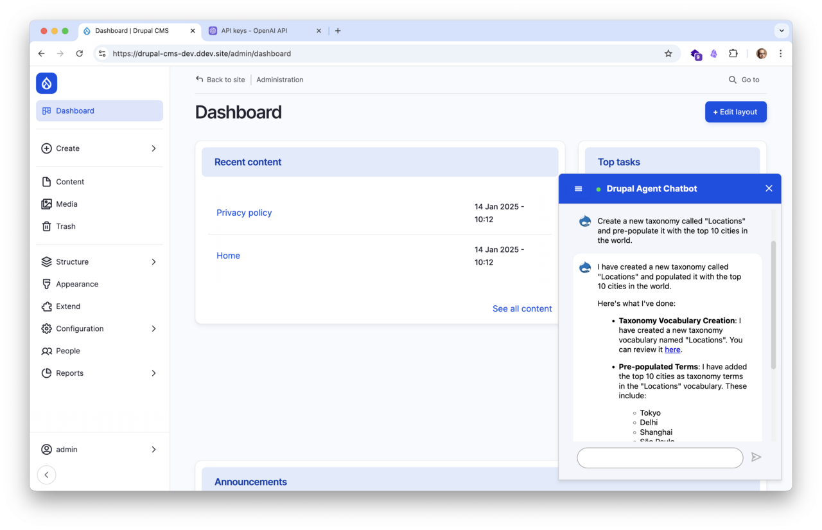Click the URL address bar
The image size is (822, 530).
pos(387,54)
